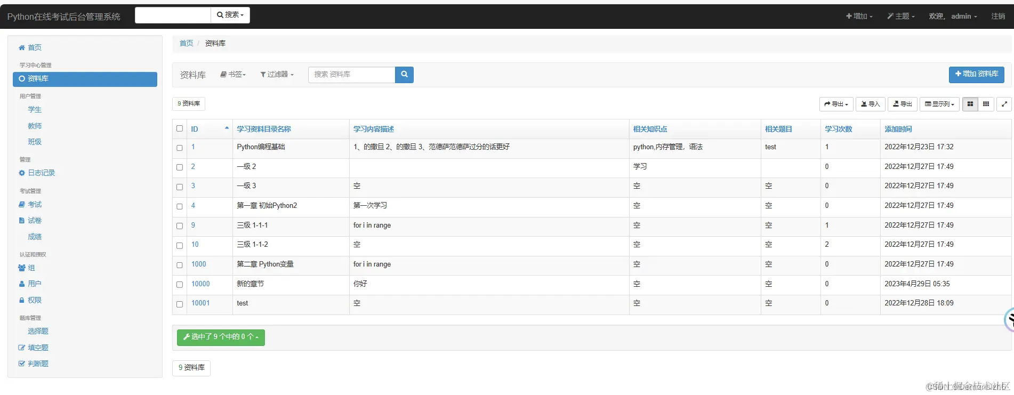Open 试卷 in the sidebar

point(30,220)
